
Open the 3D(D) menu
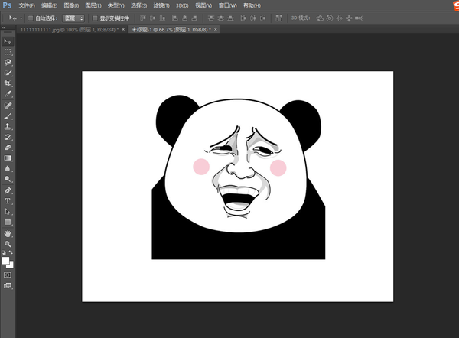[x=182, y=5]
